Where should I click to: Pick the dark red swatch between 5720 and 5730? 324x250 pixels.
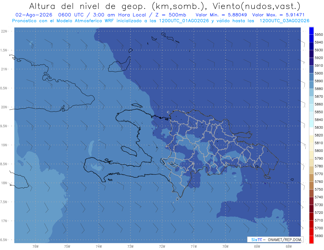pos(311,208)
